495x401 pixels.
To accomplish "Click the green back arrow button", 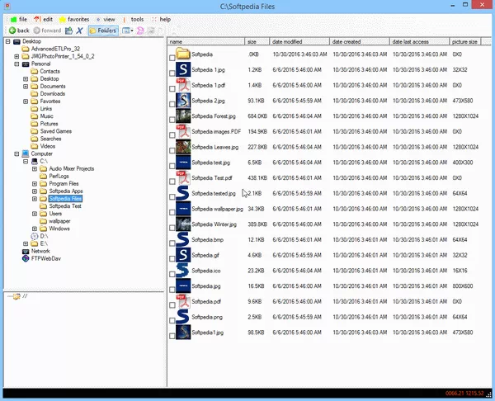I will tap(10, 31).
